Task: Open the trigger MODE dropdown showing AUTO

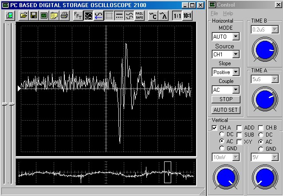Action: click(x=236, y=36)
